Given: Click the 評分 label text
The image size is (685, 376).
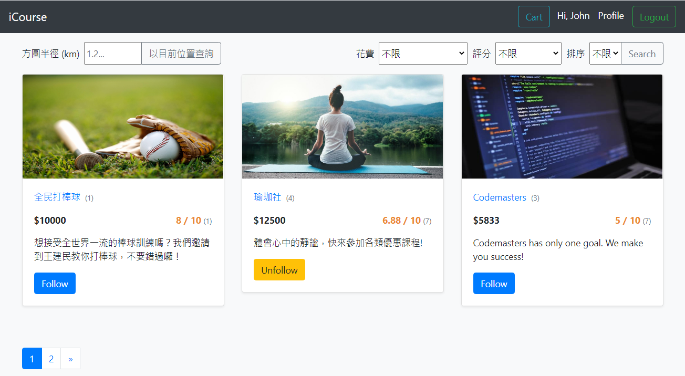Looking at the screenshot, I should pyautogui.click(x=482, y=54).
